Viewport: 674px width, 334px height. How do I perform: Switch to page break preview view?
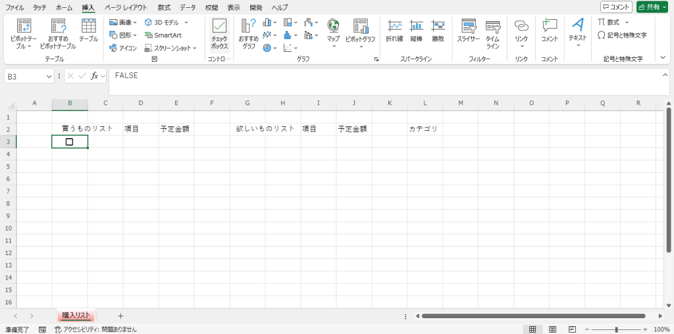pos(571,329)
